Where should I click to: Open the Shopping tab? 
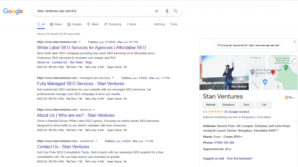coord(113,24)
